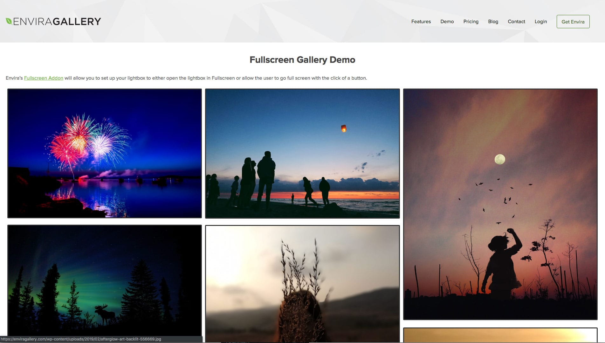Screen dimensions: 605x343
Task: Open the Pricing page
Action: click(471, 22)
